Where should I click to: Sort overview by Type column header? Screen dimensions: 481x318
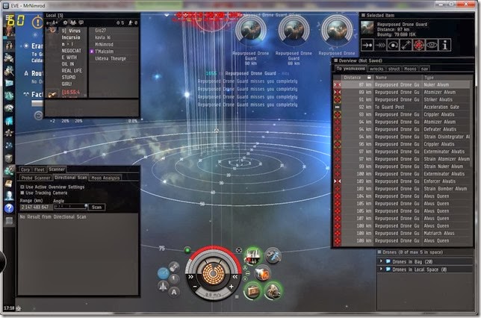coord(447,78)
